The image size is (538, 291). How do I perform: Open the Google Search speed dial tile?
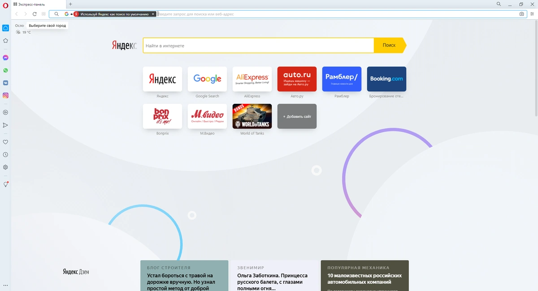(x=207, y=79)
